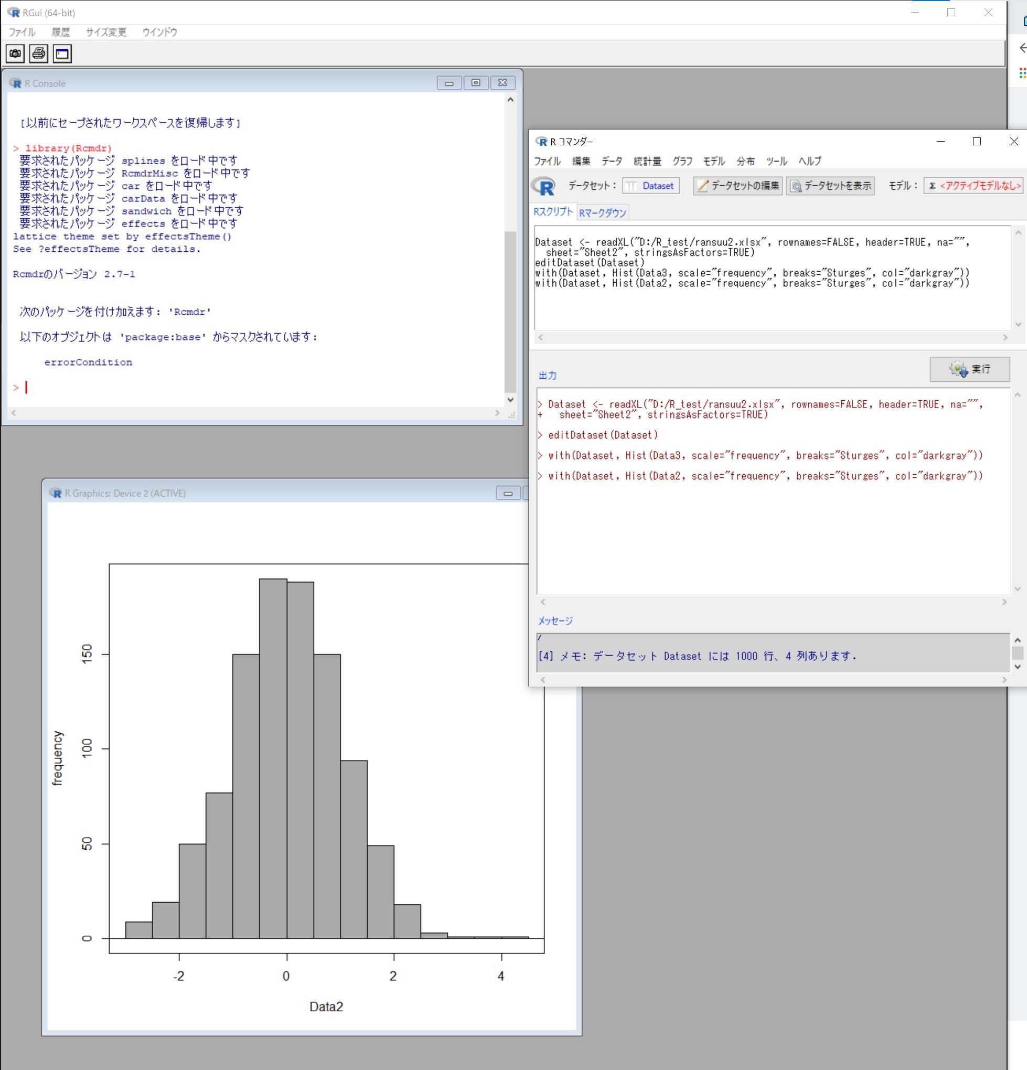Click the R logo in R Commander toolbar
Image resolution: width=1027 pixels, height=1070 pixels.
click(544, 186)
